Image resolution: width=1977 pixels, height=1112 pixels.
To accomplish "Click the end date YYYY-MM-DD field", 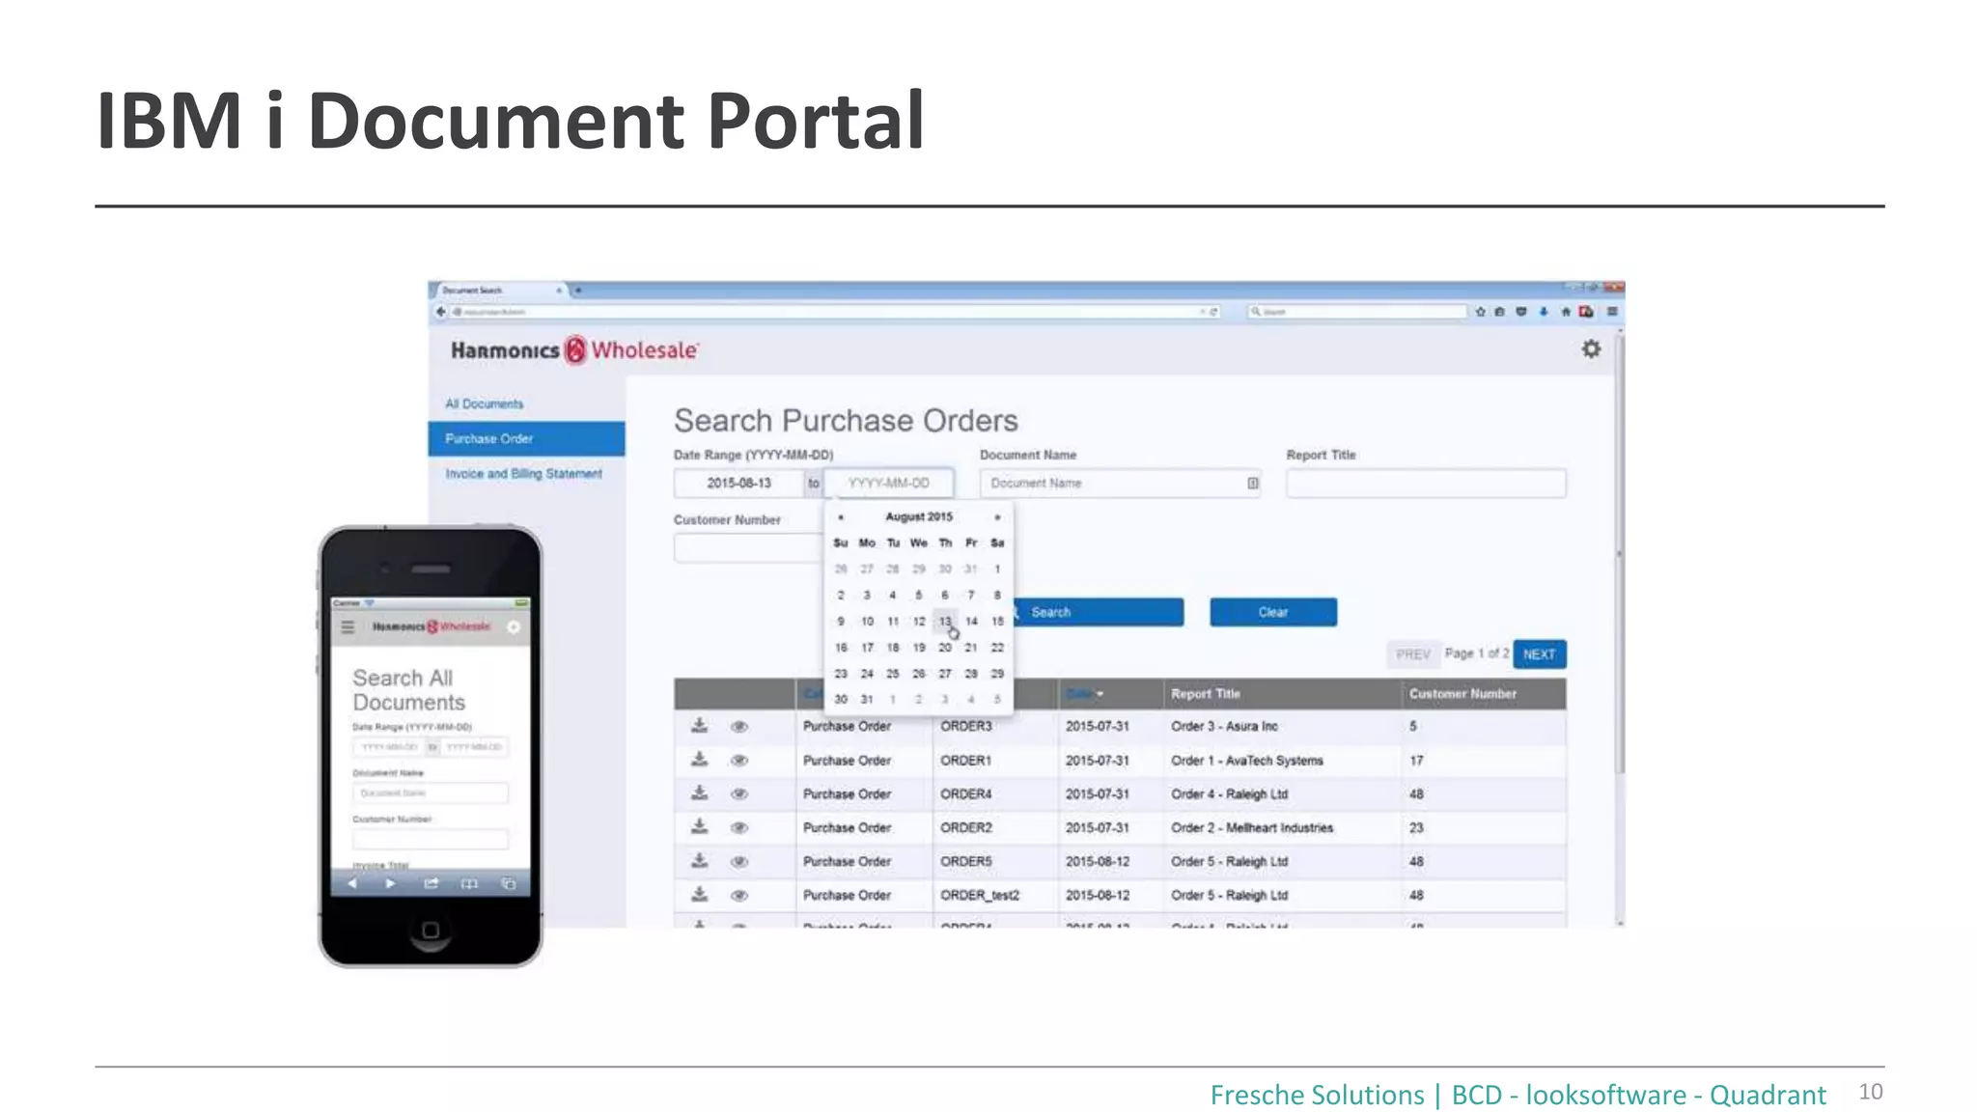I will click(x=889, y=483).
